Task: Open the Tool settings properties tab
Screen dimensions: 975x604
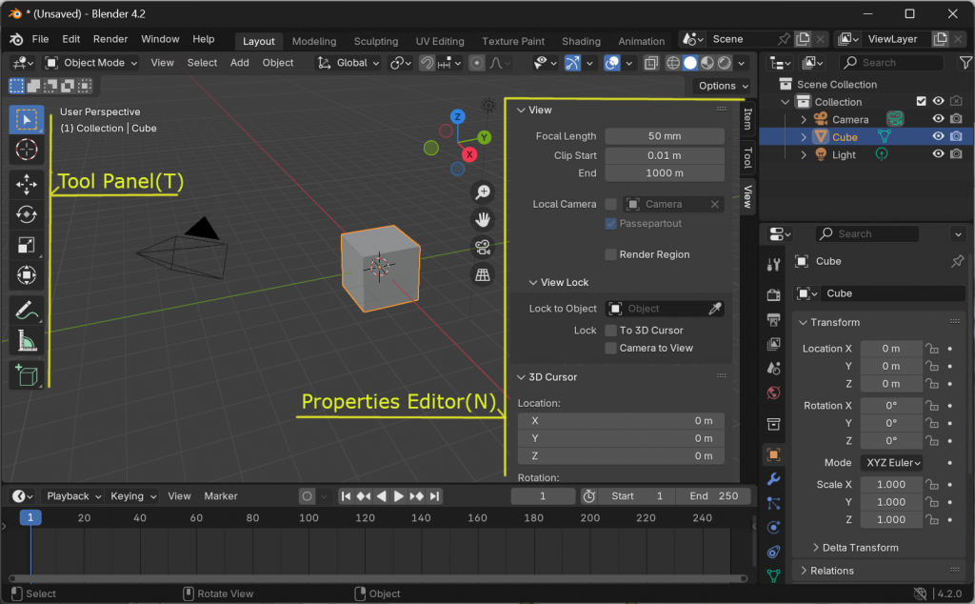Action: click(x=773, y=265)
